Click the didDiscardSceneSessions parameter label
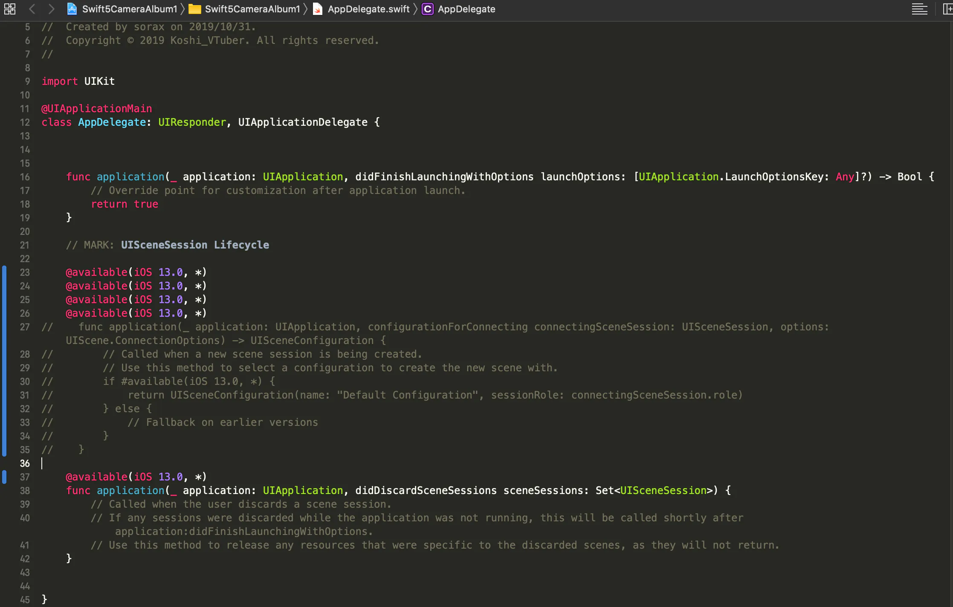Screen dimensions: 953x607 tap(426, 491)
